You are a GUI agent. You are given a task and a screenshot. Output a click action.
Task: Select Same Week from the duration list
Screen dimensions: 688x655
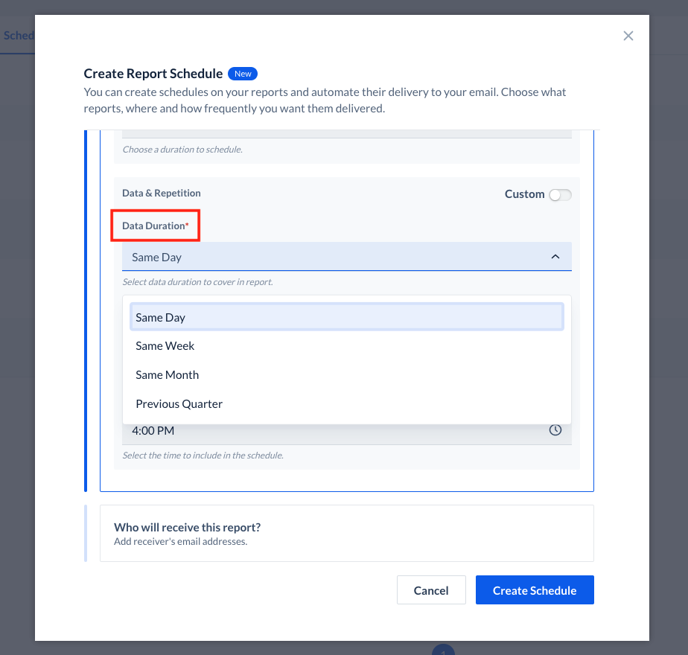click(165, 345)
